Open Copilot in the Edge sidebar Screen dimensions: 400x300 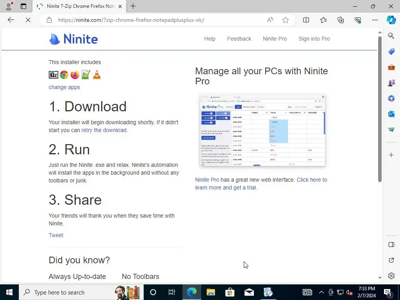[391, 20]
